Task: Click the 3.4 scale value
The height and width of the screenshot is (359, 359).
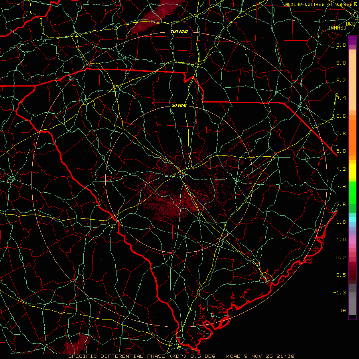Action: click(341, 186)
